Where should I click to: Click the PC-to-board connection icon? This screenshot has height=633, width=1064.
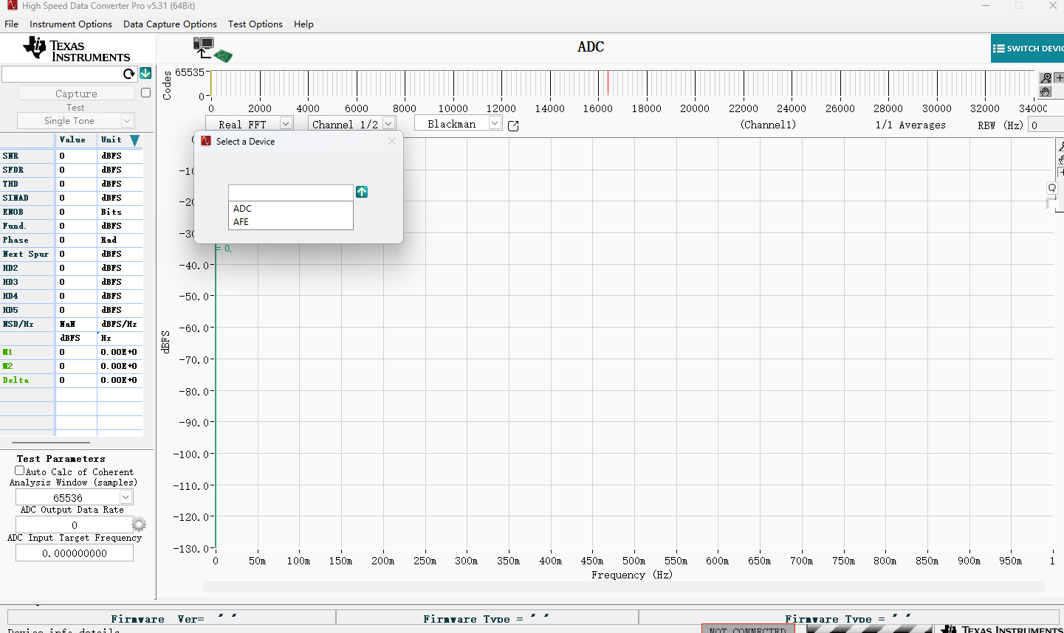click(x=213, y=49)
